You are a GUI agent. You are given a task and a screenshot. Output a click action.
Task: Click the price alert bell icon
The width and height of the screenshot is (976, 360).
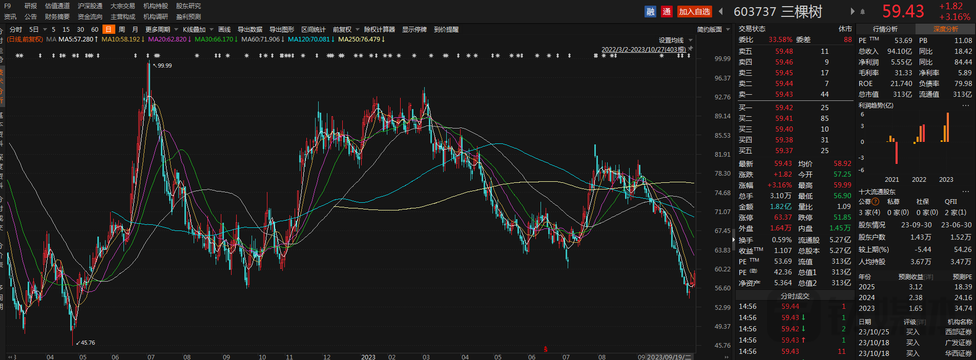point(863,12)
